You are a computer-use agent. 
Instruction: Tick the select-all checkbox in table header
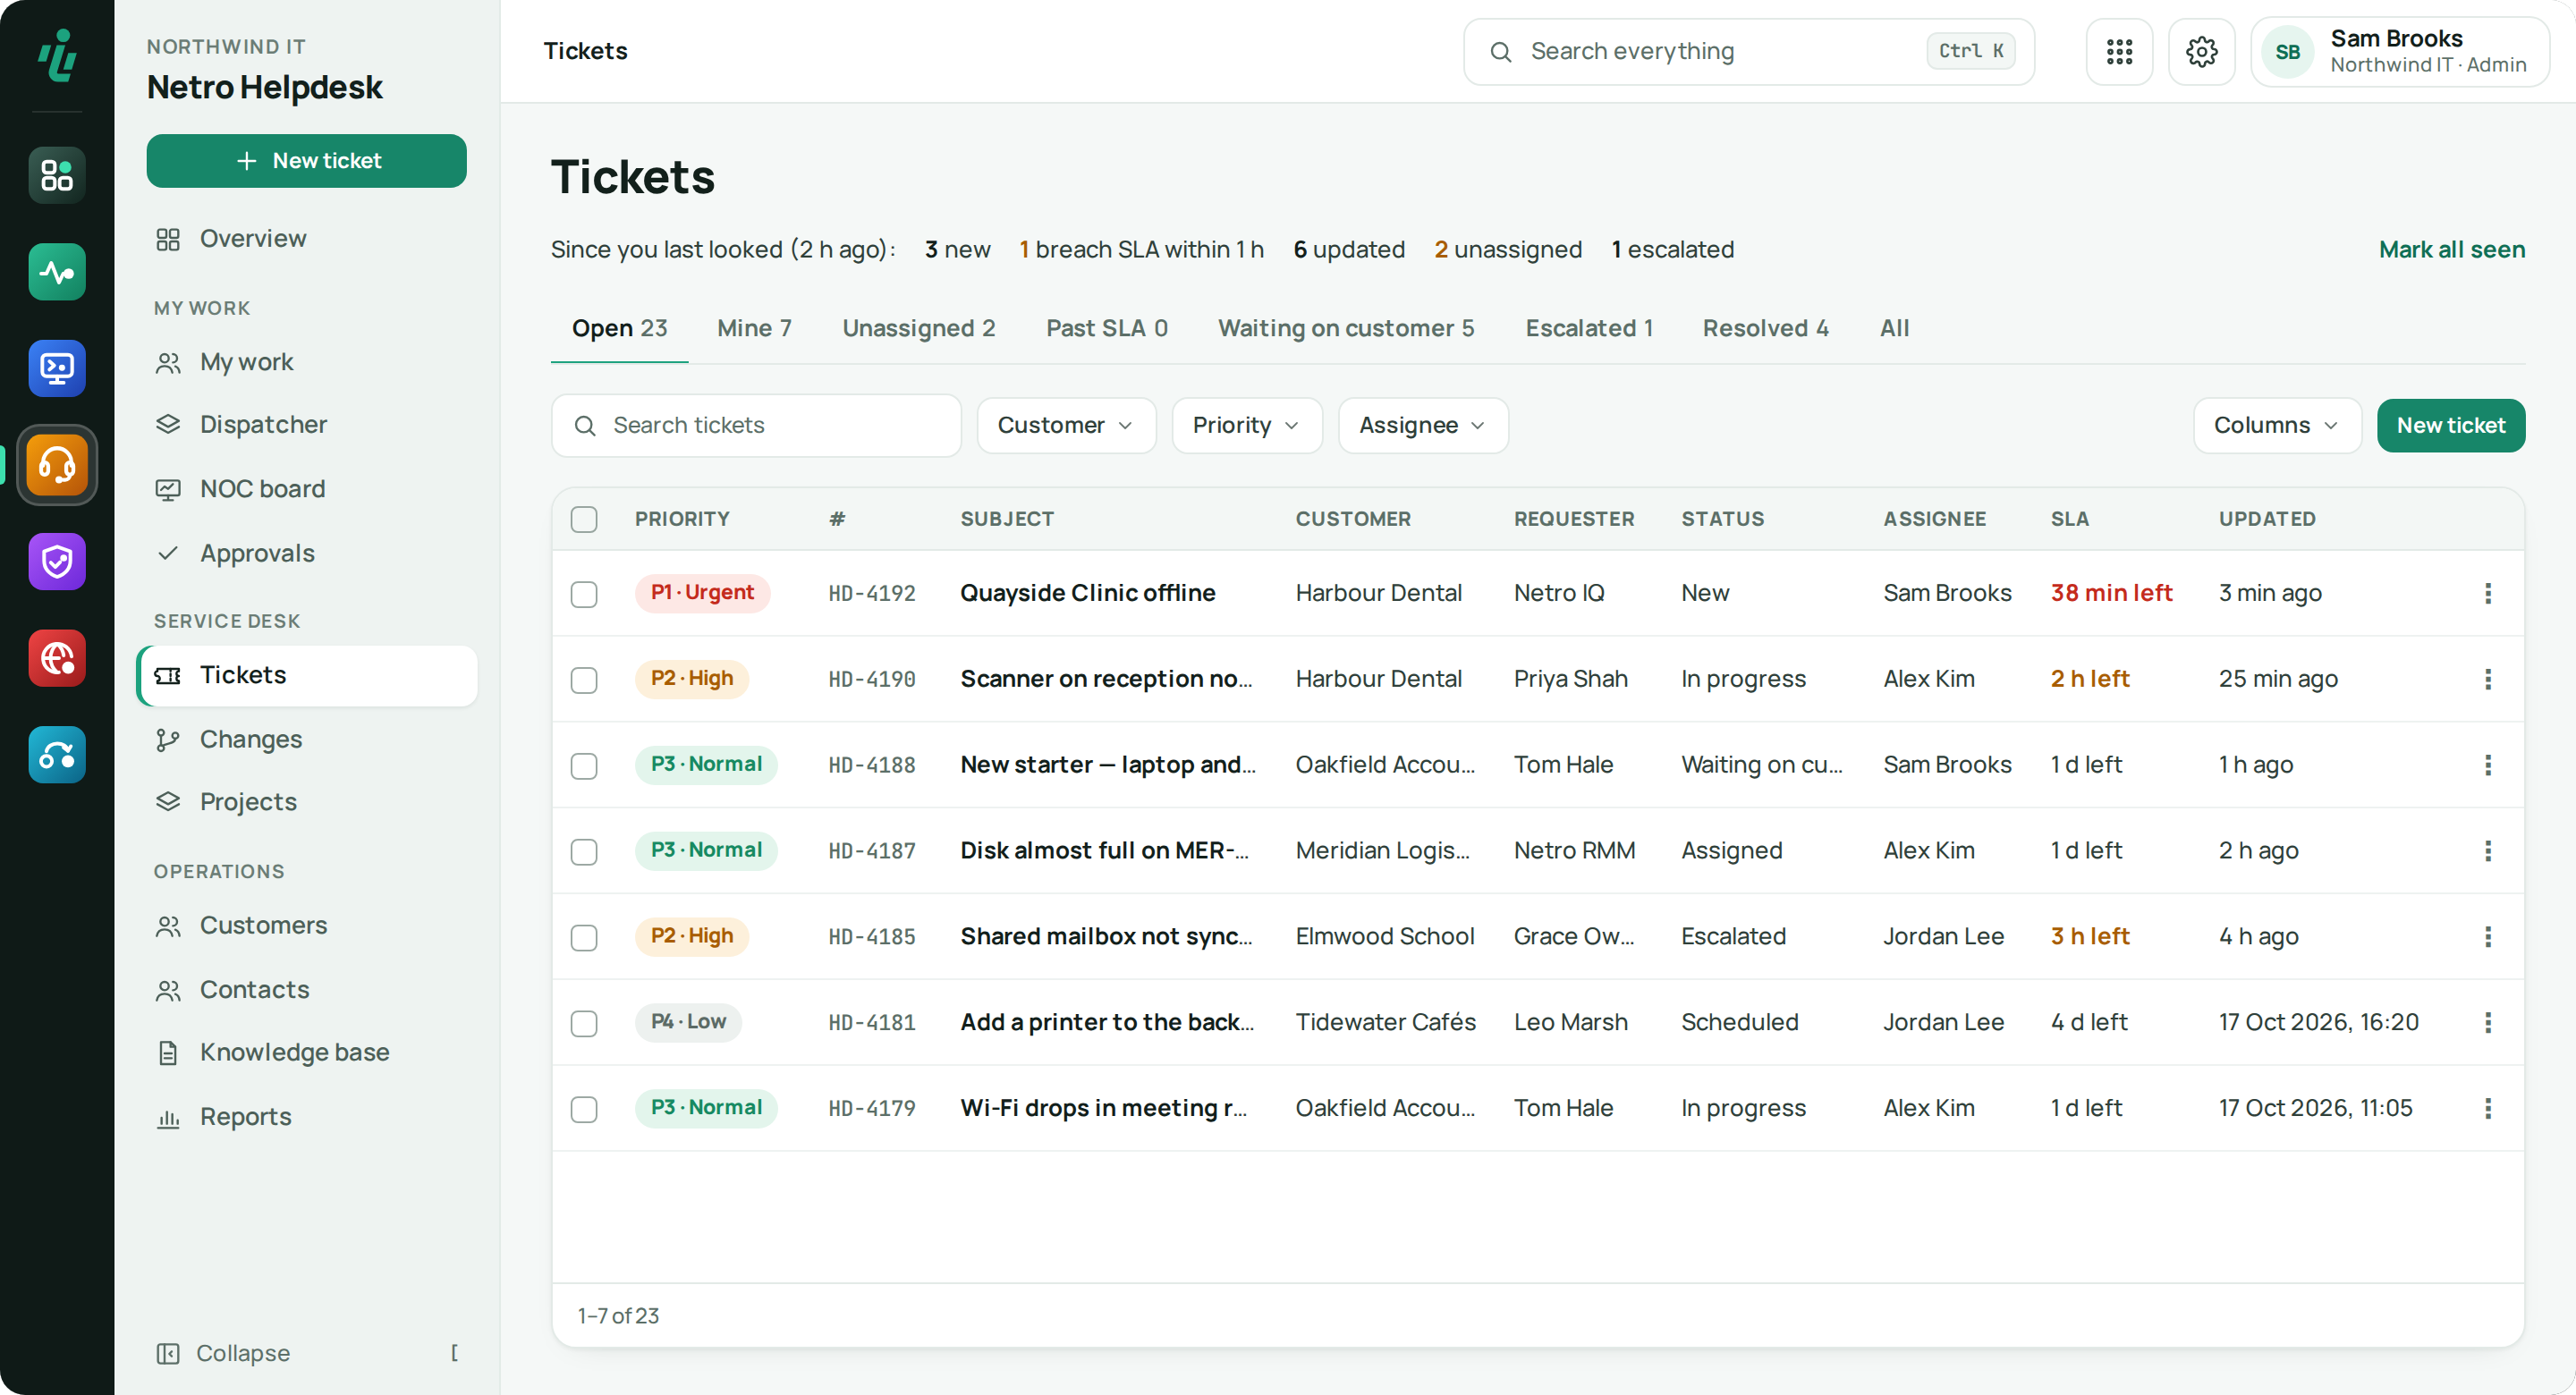(584, 519)
